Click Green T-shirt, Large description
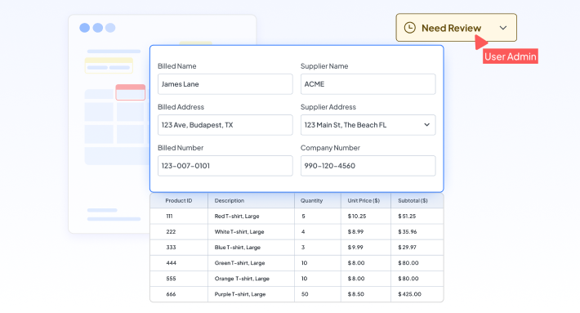580x313 pixels. pyautogui.click(x=239, y=262)
